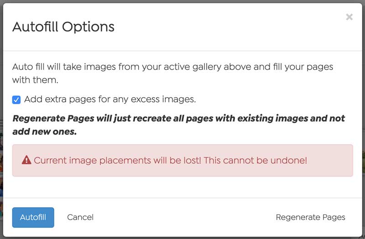The image size is (365, 239).
Task: Click the dimmed thumbnail strip behind the dialog's left edge
Action: pos(1,172)
